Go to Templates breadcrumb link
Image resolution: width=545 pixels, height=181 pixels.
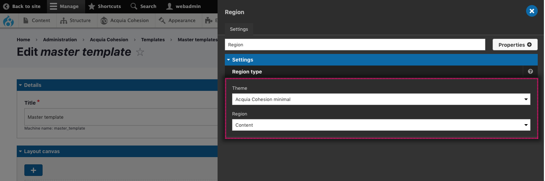153,39
